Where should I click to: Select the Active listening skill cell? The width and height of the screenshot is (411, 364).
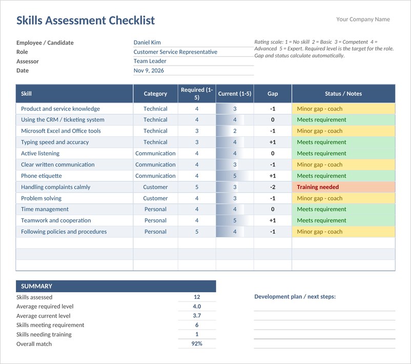coord(74,153)
